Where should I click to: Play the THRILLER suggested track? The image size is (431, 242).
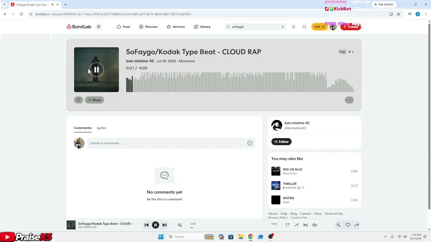276,186
